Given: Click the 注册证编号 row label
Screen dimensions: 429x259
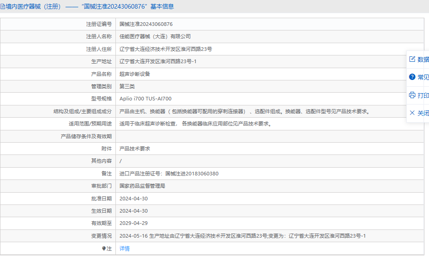Looking at the screenshot, I should (99, 24).
